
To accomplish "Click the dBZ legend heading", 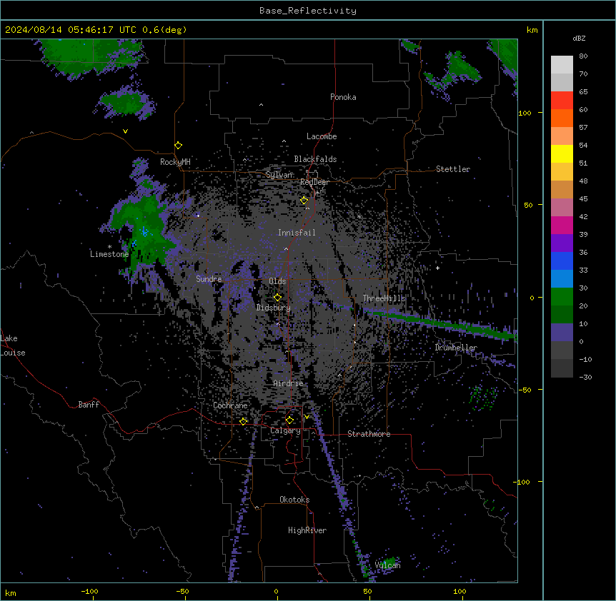I will click(579, 39).
